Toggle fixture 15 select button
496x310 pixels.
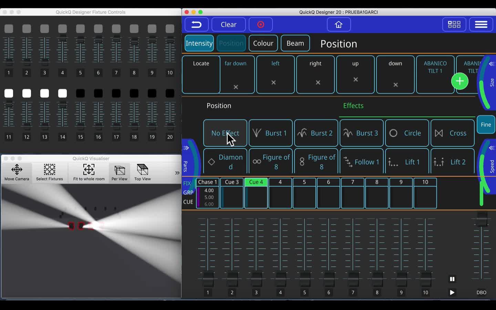click(80, 93)
